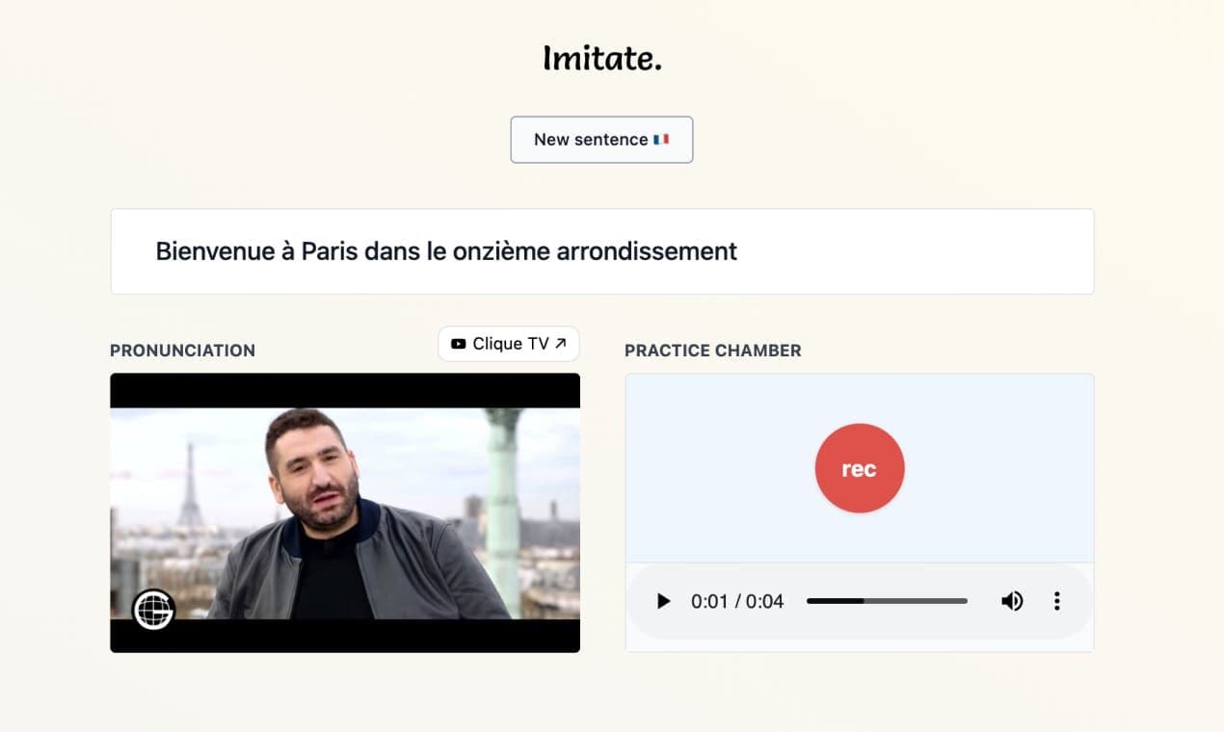Click the word arrondissement in the sentence
1224x732 pixels.
point(659,251)
